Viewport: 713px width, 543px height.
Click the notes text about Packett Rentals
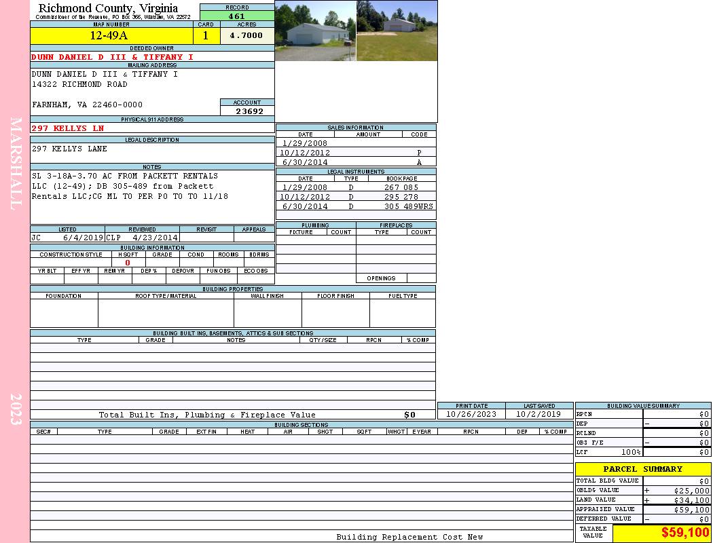pyautogui.click(x=129, y=186)
